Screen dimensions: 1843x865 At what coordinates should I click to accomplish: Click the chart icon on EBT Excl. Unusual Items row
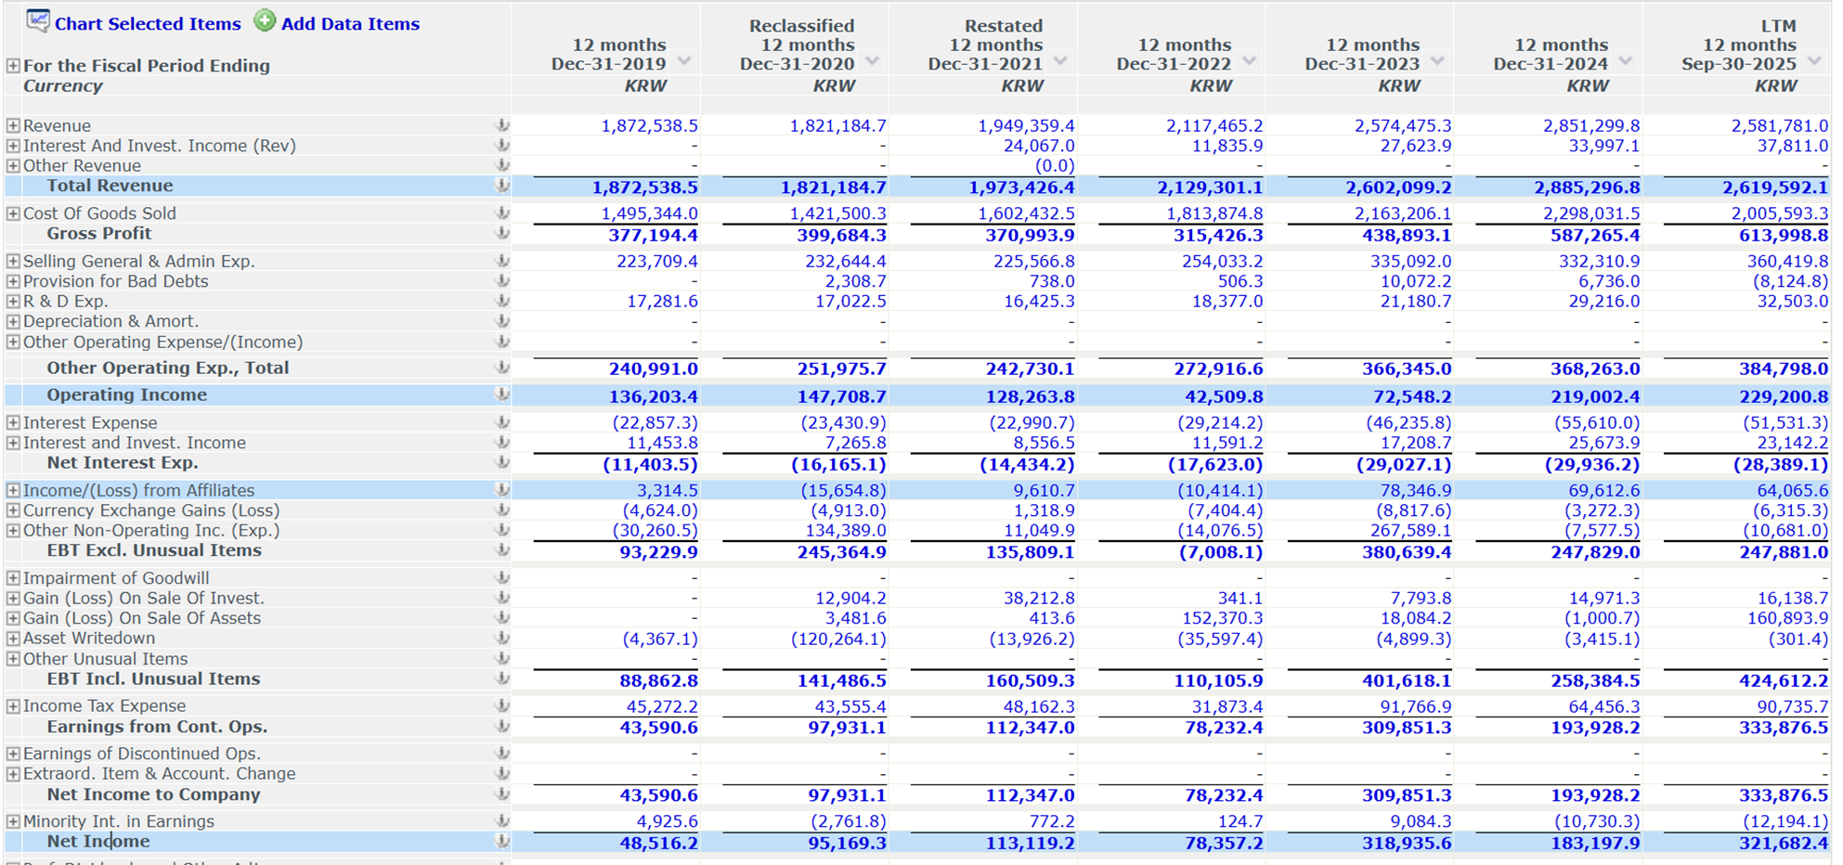501,550
